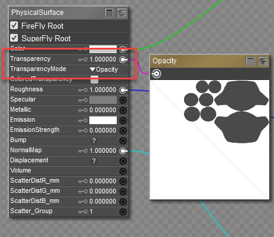Click the ScatterDistR_mm value field
The width and height of the screenshot is (274, 237).
click(102, 181)
